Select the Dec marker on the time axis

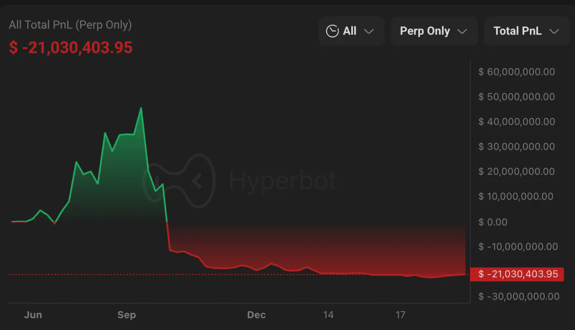coord(256,315)
